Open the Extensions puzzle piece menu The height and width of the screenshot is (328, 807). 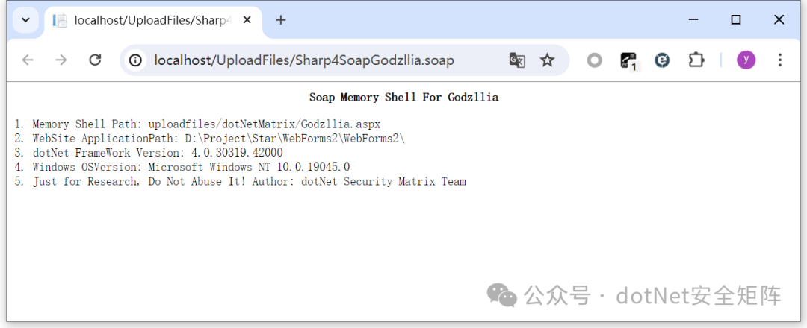[x=696, y=60]
